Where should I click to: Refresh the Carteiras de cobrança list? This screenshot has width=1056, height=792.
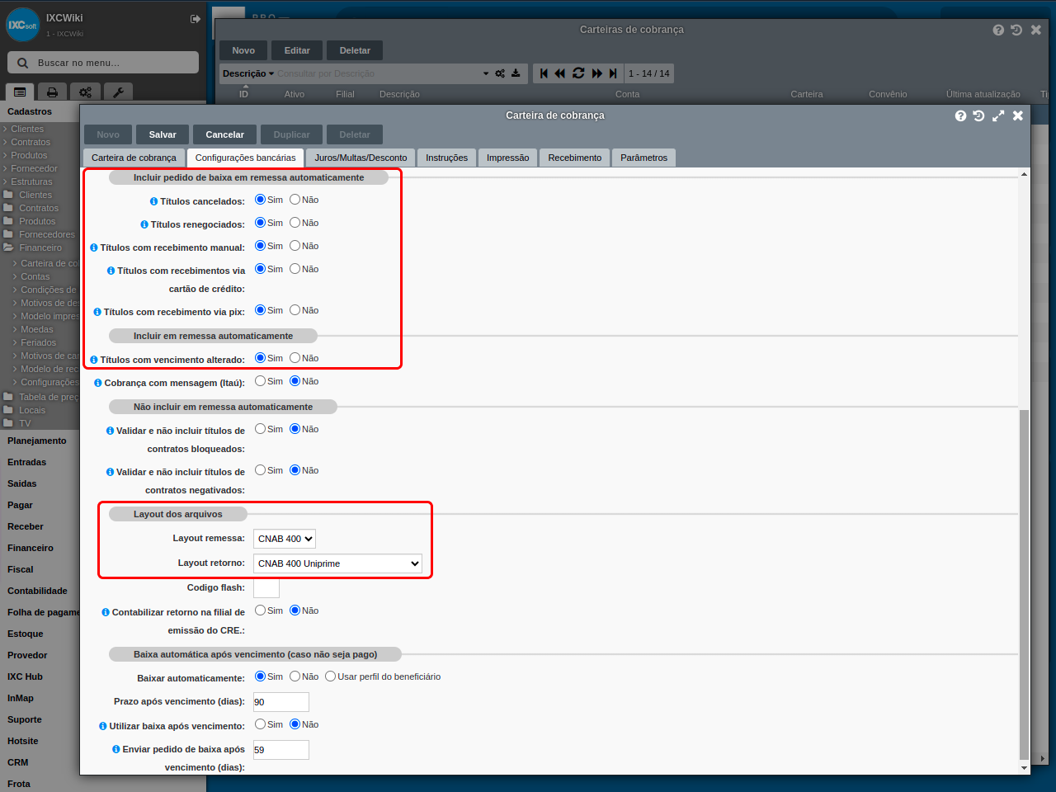click(x=578, y=73)
